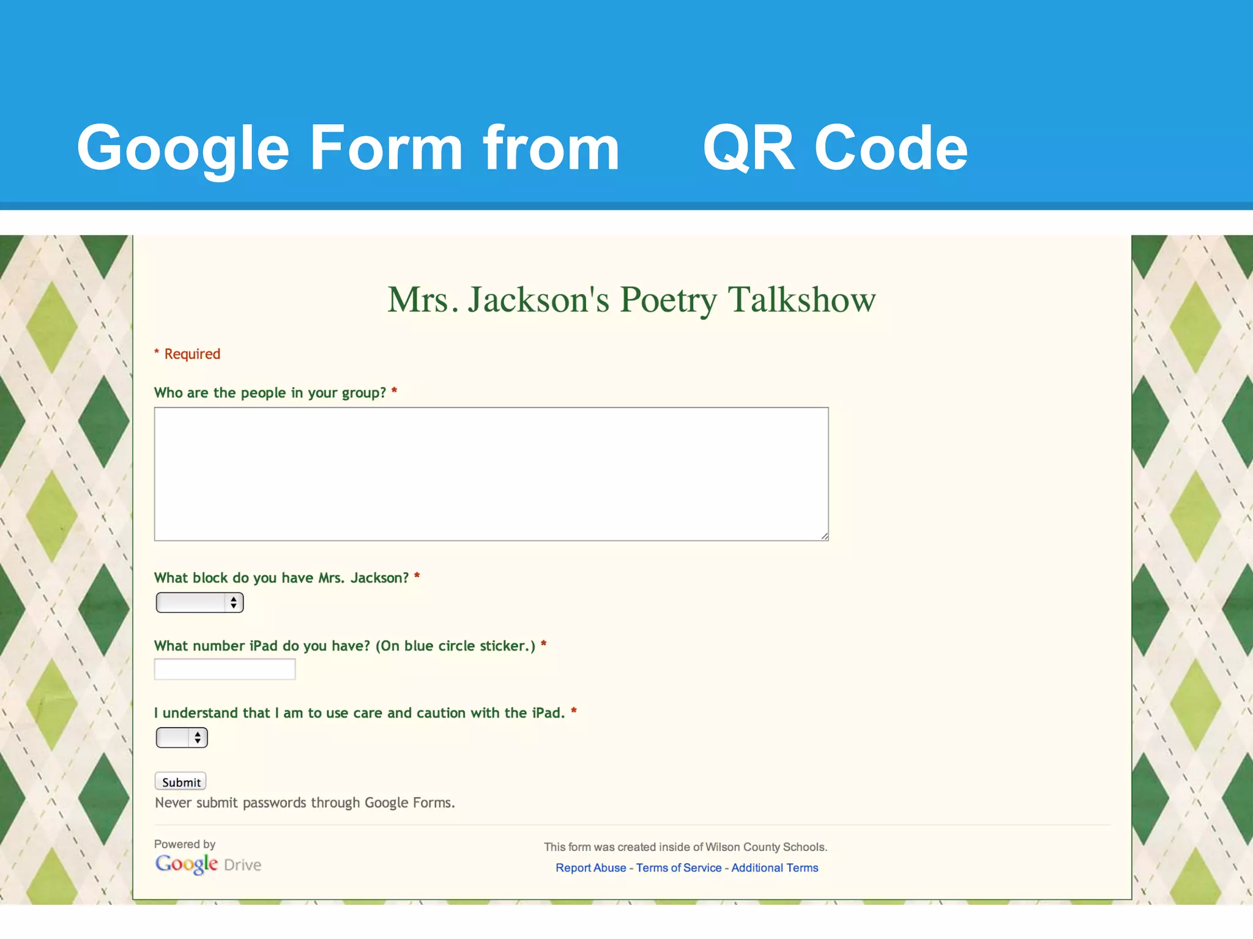Viewport: 1253px width, 939px height.
Task: Click the iPad number input field
Action: point(225,669)
